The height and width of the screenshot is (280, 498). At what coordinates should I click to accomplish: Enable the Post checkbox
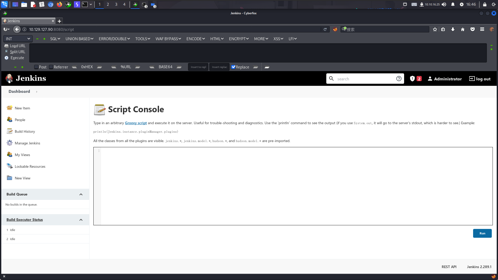click(x=36, y=67)
